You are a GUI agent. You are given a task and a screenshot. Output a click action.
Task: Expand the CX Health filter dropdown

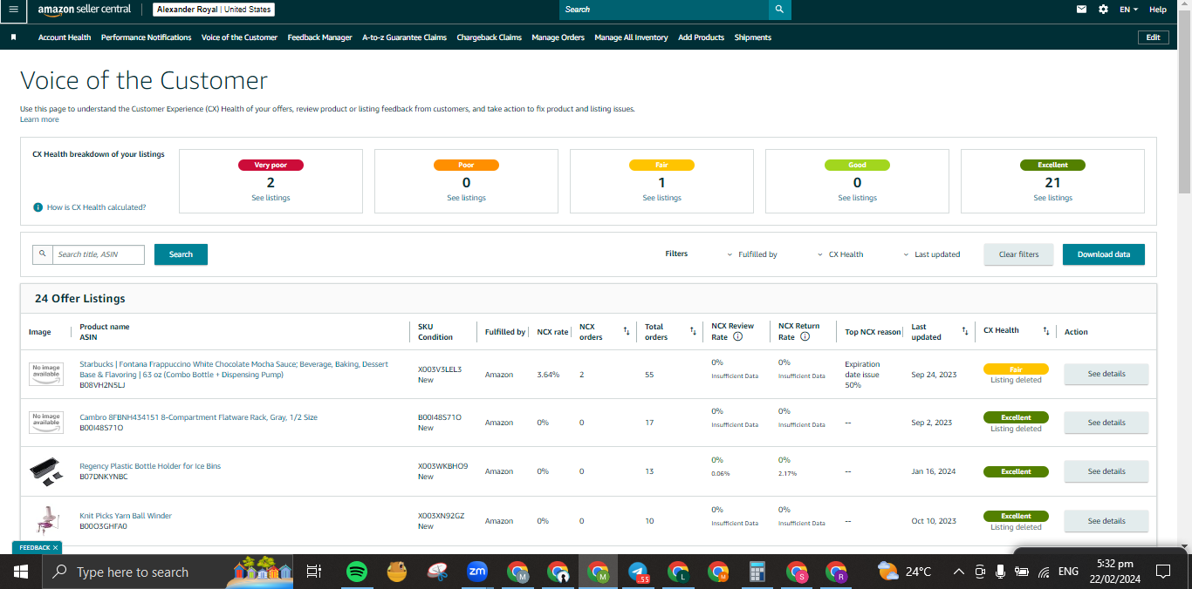tap(840, 254)
